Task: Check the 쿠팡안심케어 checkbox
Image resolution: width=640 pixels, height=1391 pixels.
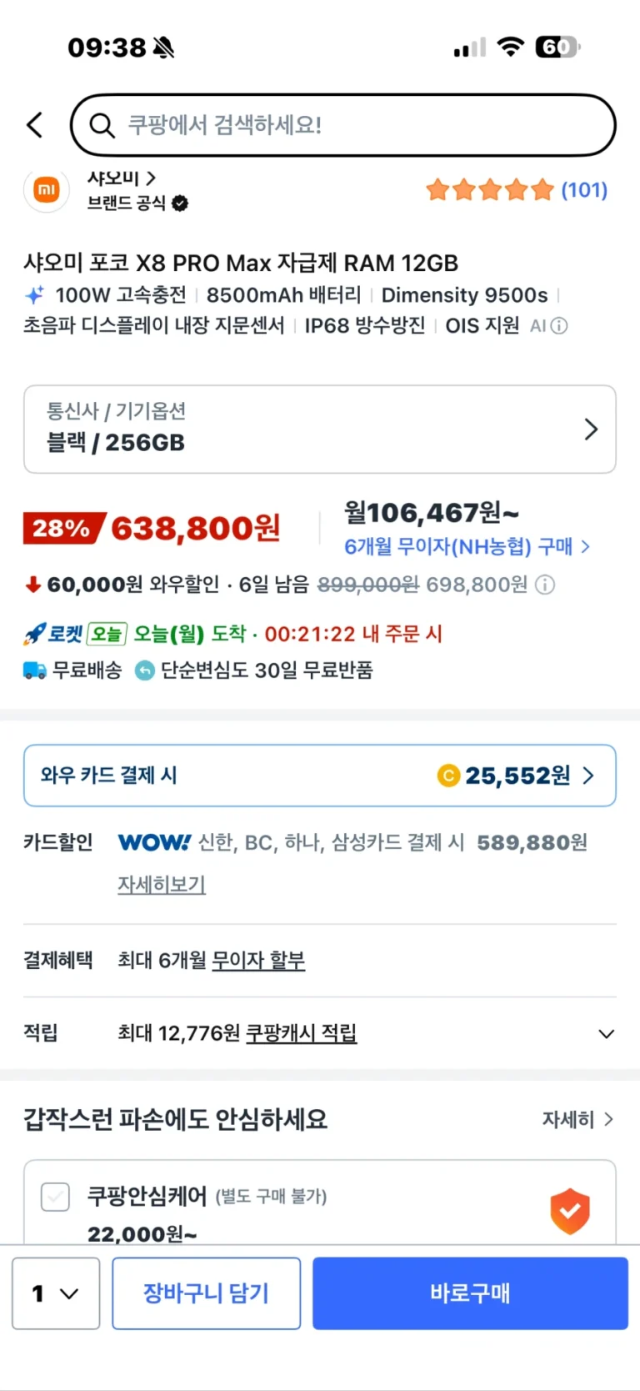Action: pos(55,1198)
